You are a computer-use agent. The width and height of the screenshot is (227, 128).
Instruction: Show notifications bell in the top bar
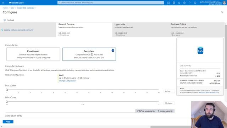(x=179, y=2)
